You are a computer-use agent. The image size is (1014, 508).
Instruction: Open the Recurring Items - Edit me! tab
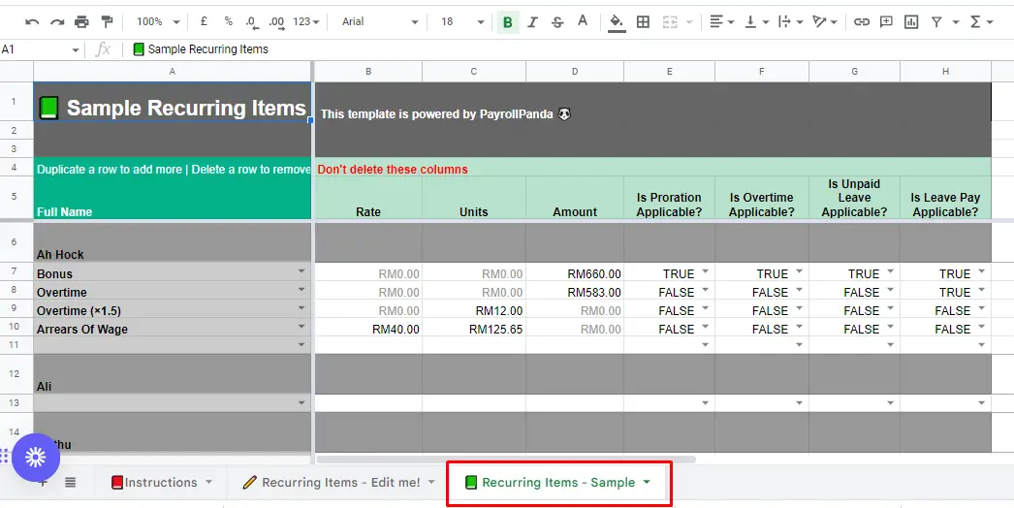pyautogui.click(x=339, y=482)
